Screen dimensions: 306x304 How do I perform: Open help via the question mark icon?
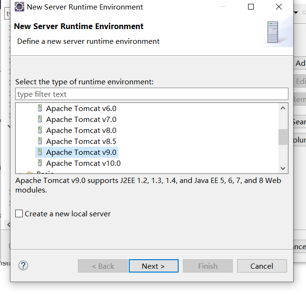tap(23, 265)
